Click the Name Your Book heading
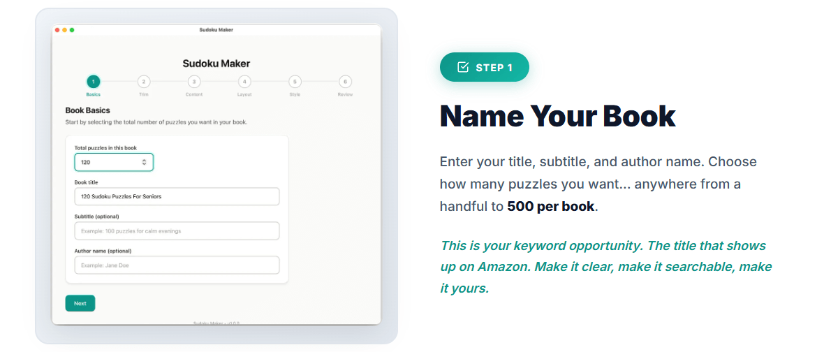The width and height of the screenshot is (824, 352). tap(557, 116)
